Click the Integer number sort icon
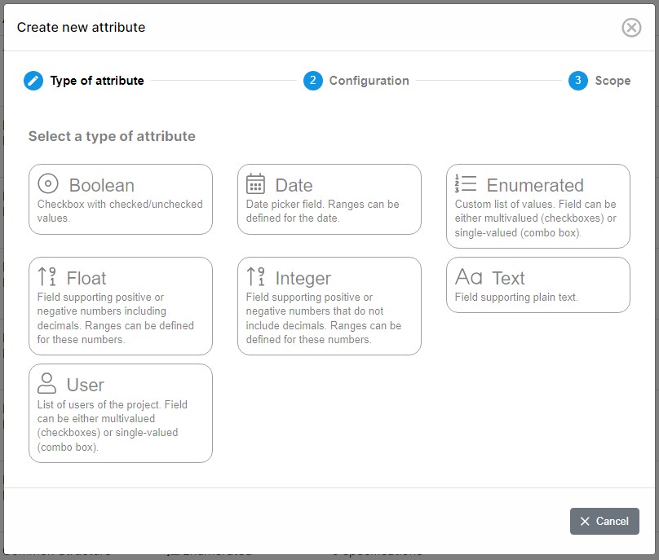The image size is (659, 560). (256, 278)
